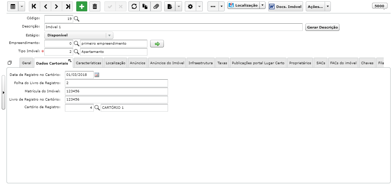Switch to the Características tab

[x=89, y=63]
